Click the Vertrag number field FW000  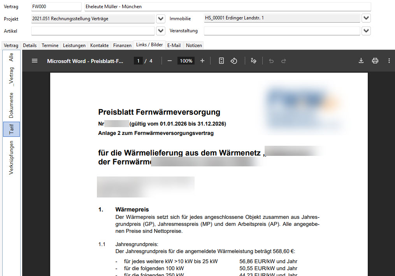56,7
